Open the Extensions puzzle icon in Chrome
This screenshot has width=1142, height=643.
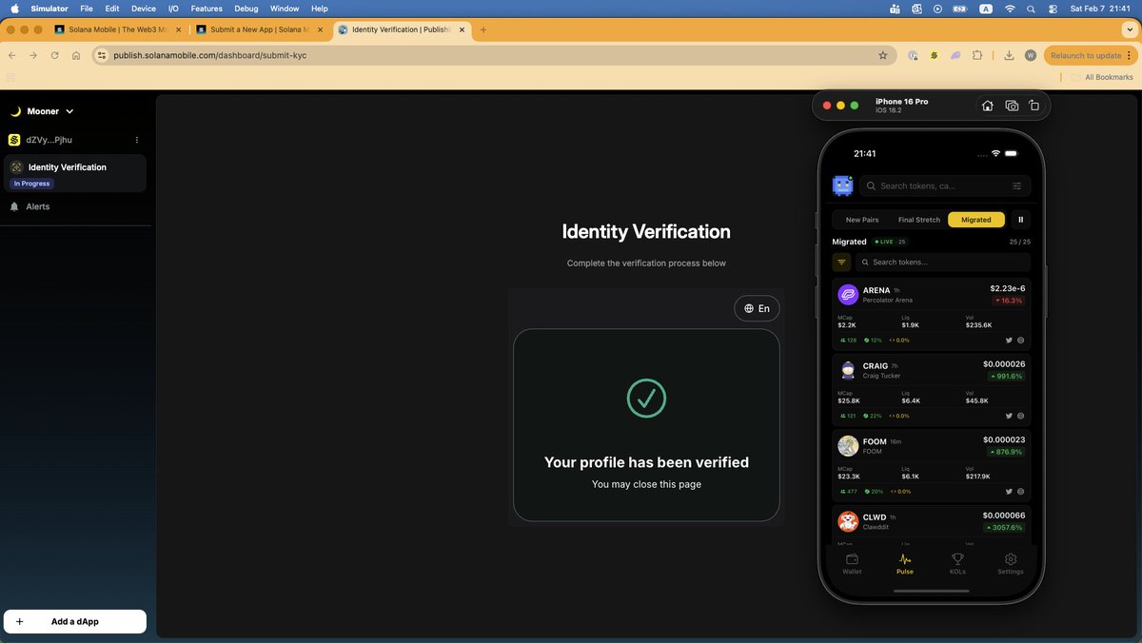[977, 55]
